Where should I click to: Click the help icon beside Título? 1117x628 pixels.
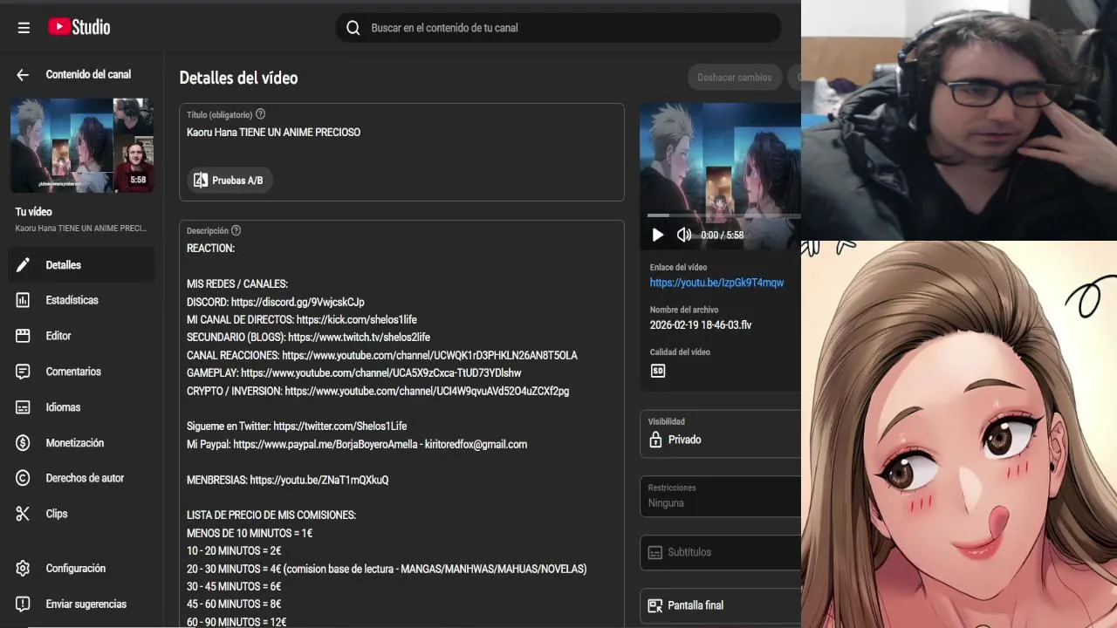(x=260, y=114)
